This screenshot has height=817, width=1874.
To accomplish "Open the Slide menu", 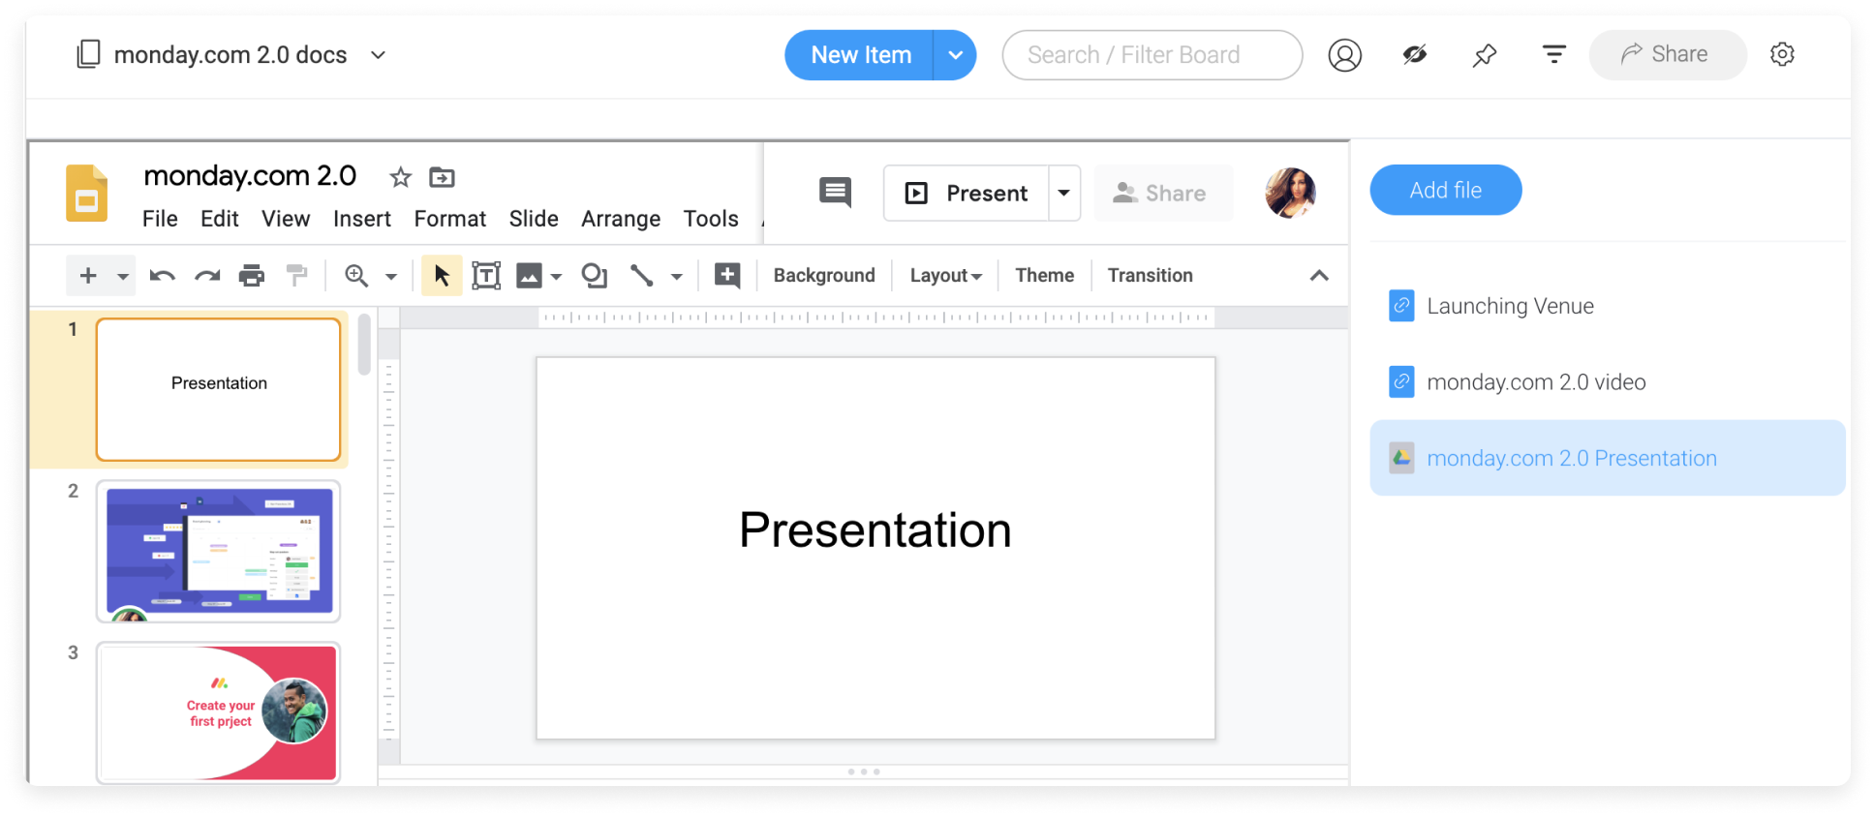I will point(534,219).
